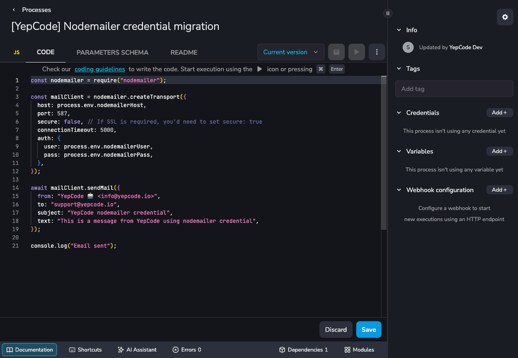The height and width of the screenshot is (358, 518).
Task: Run the process with play button
Action: tap(357, 52)
